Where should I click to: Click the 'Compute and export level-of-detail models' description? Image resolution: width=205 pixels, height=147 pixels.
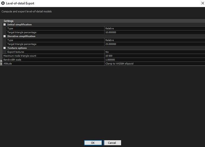click(x=26, y=12)
